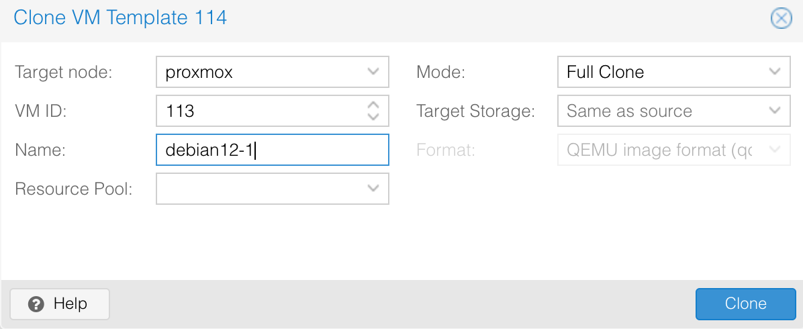Click the Clone VM Template 114 title
This screenshot has width=803, height=329.
click(120, 17)
